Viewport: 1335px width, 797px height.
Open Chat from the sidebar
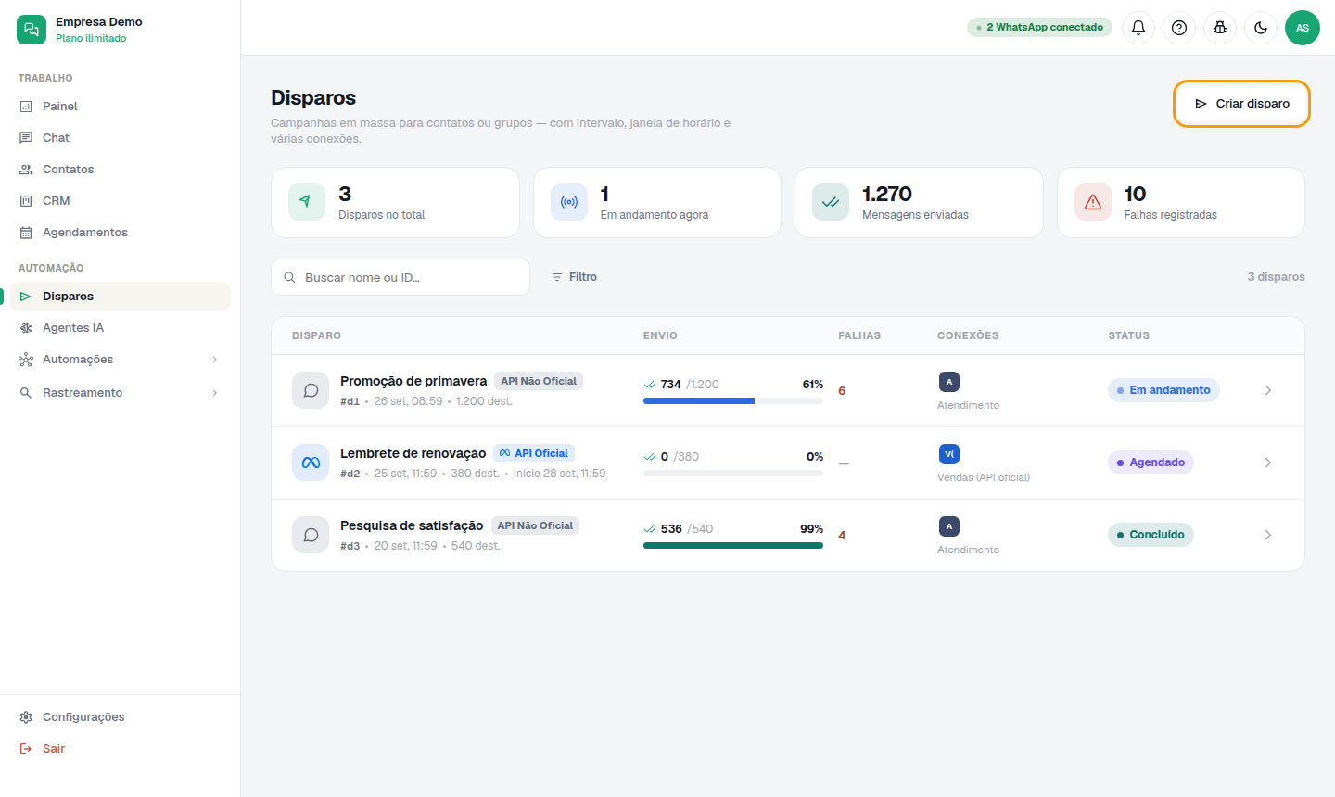(x=120, y=138)
